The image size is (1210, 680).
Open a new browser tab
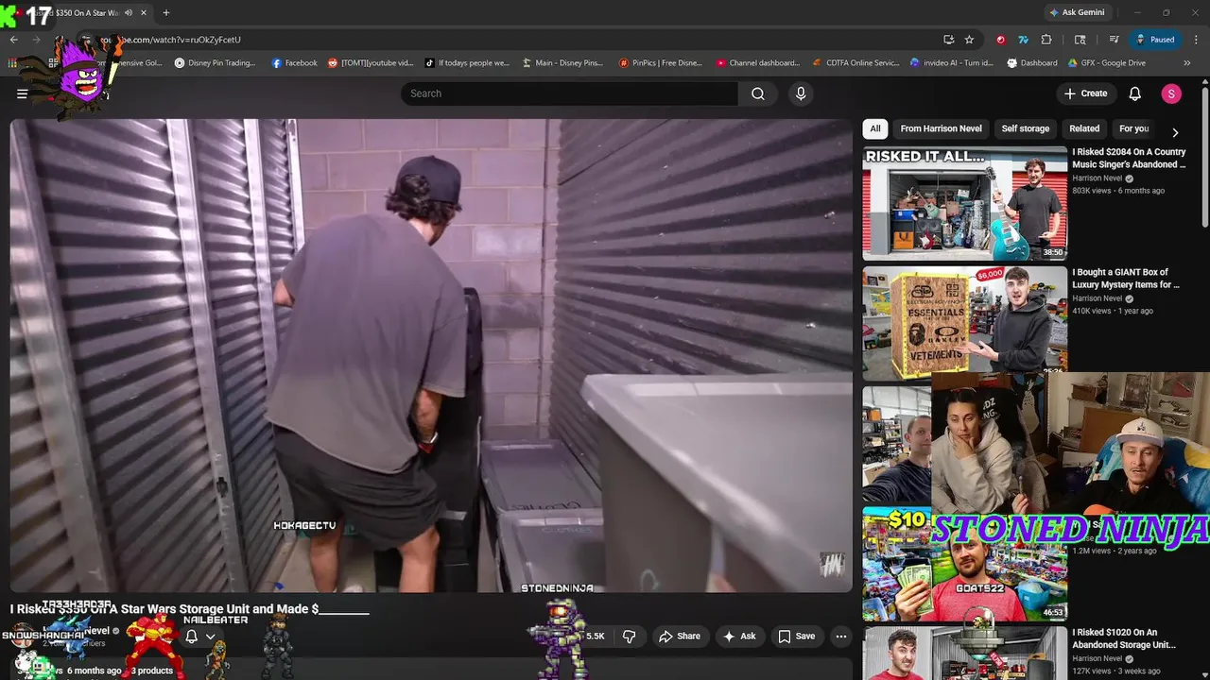[166, 12]
